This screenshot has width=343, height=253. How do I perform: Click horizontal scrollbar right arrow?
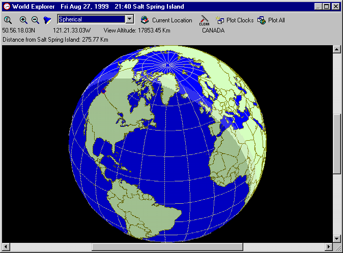point(328,247)
